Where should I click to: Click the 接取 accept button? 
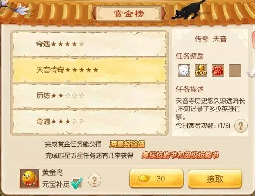click(x=215, y=179)
